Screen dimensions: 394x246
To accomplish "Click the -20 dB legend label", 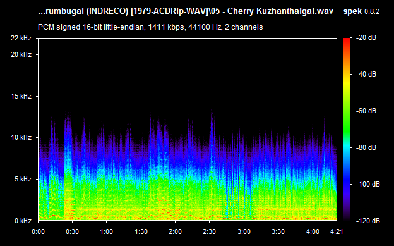I will pyautogui.click(x=366, y=38).
